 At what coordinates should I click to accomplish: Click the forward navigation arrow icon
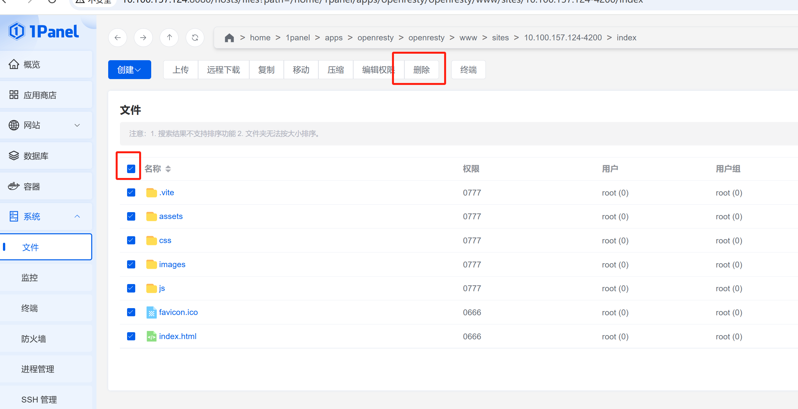click(143, 38)
